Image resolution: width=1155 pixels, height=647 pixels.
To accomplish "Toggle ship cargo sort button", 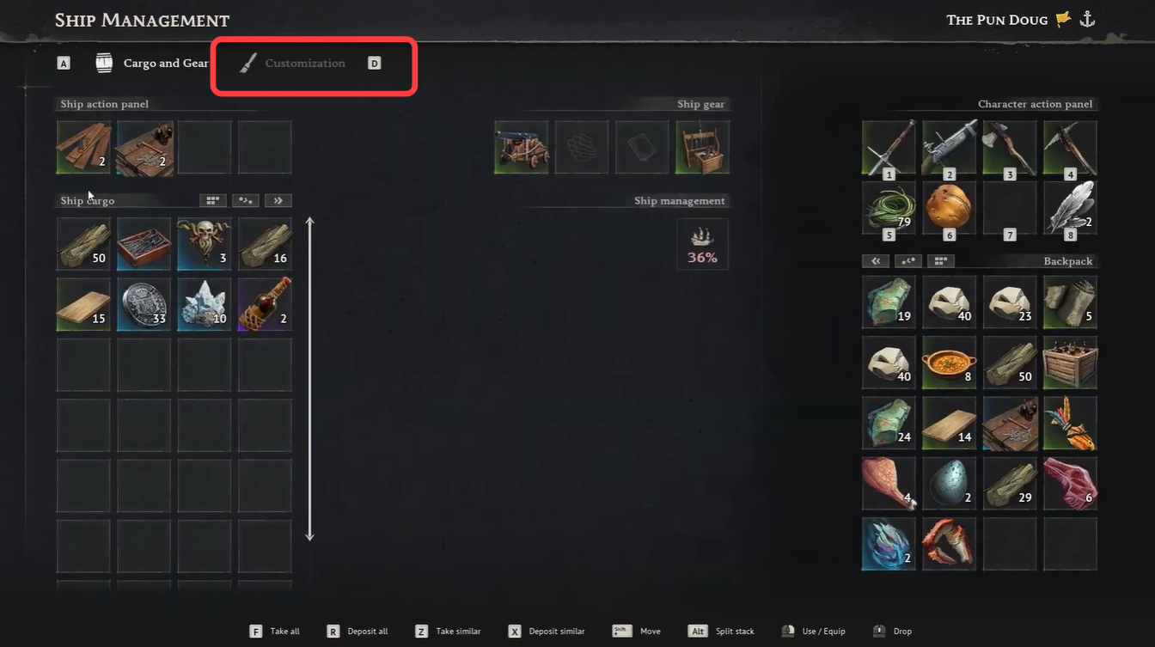I will tap(246, 200).
